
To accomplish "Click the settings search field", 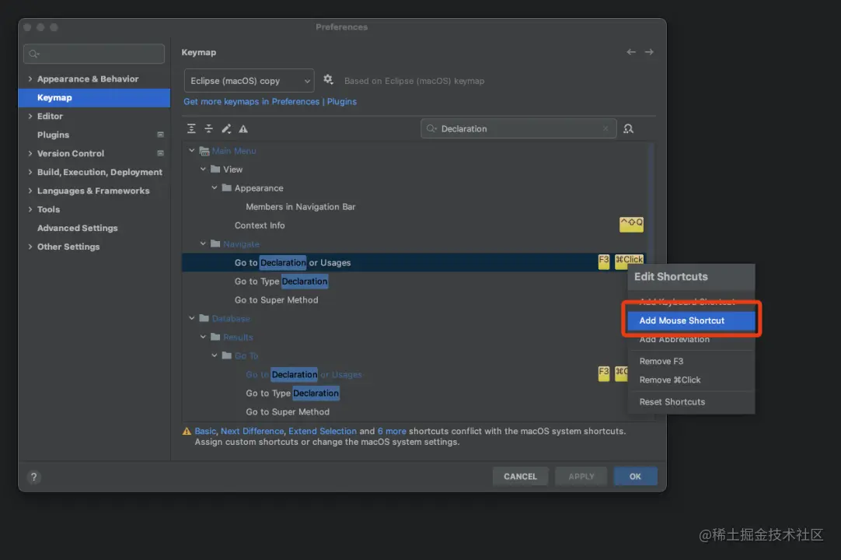I will point(94,54).
